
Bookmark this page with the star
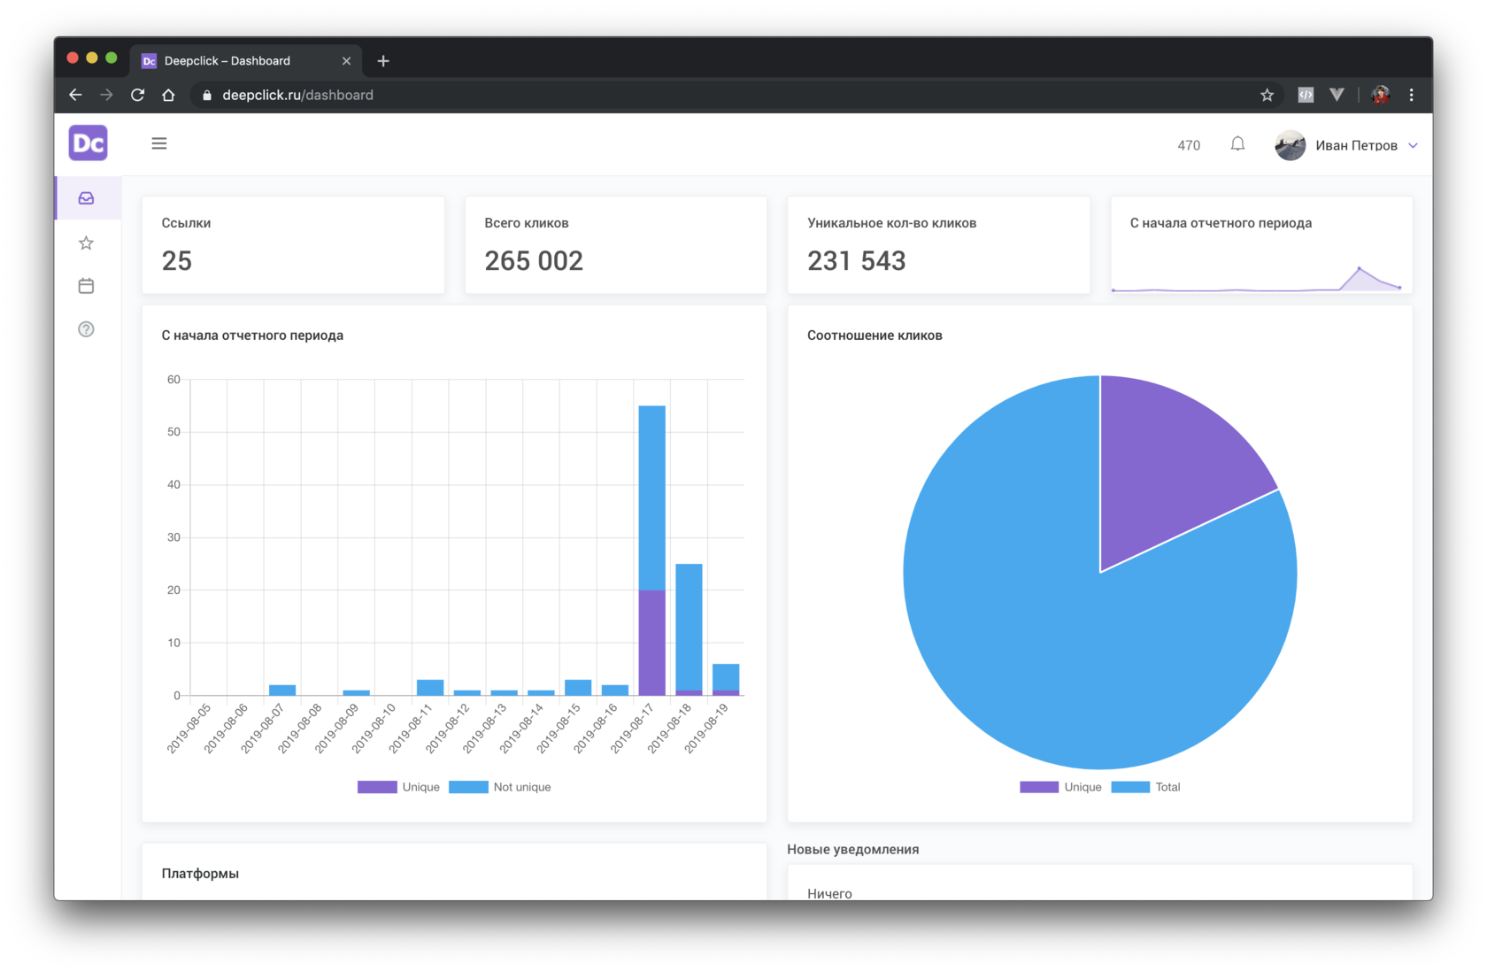pyautogui.click(x=1267, y=95)
